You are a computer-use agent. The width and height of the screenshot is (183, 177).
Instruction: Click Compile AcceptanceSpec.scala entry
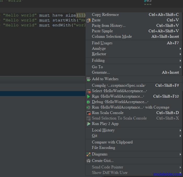coord(119,86)
